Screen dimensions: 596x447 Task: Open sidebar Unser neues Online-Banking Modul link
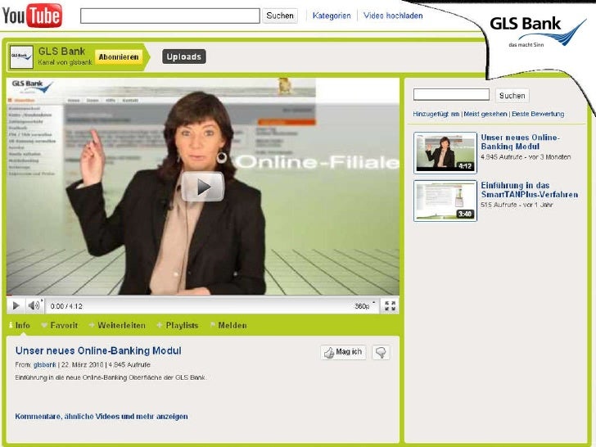tap(520, 142)
